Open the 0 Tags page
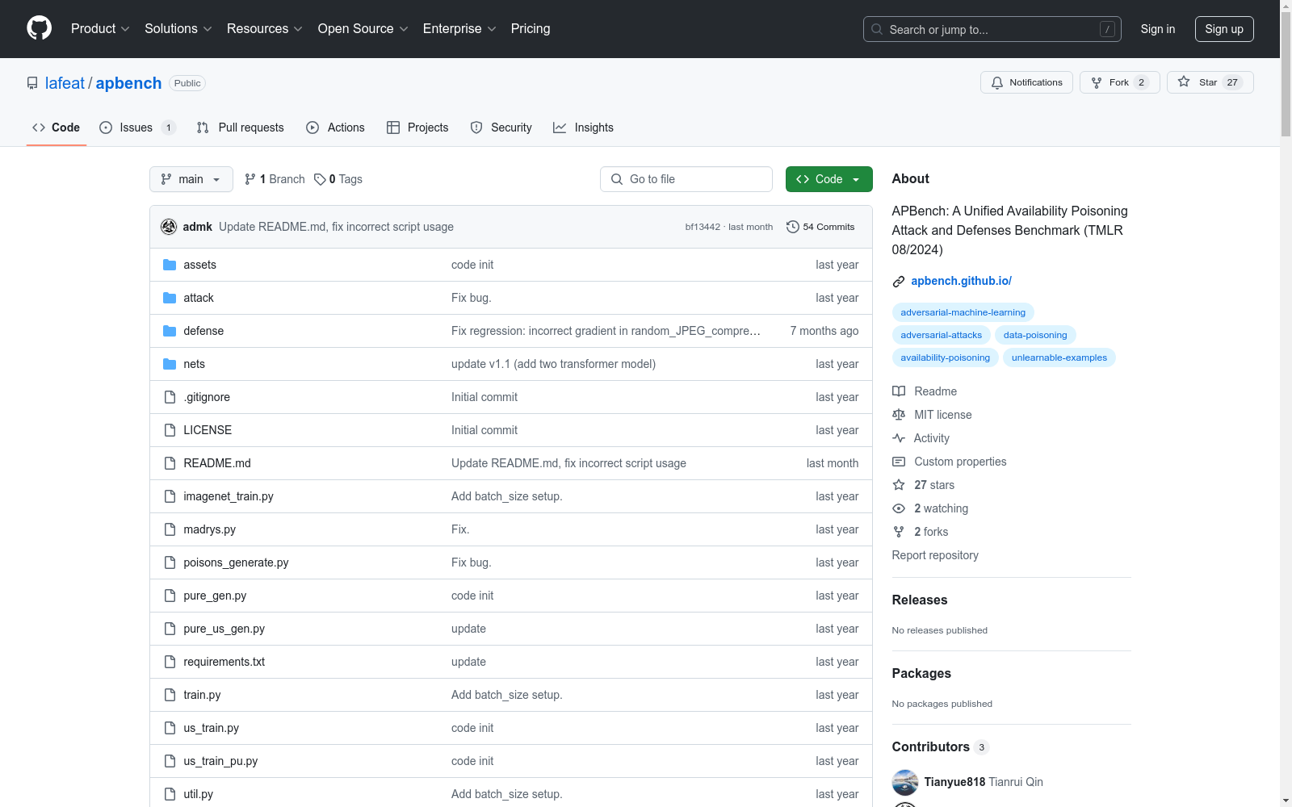The width and height of the screenshot is (1292, 807). [x=338, y=179]
